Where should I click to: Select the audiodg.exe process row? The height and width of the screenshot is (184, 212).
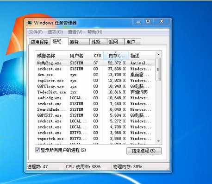click(x=95, y=98)
